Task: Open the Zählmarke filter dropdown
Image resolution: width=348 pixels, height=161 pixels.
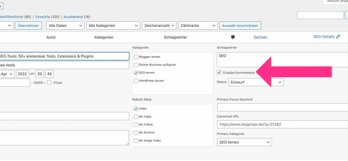Action: (198, 26)
